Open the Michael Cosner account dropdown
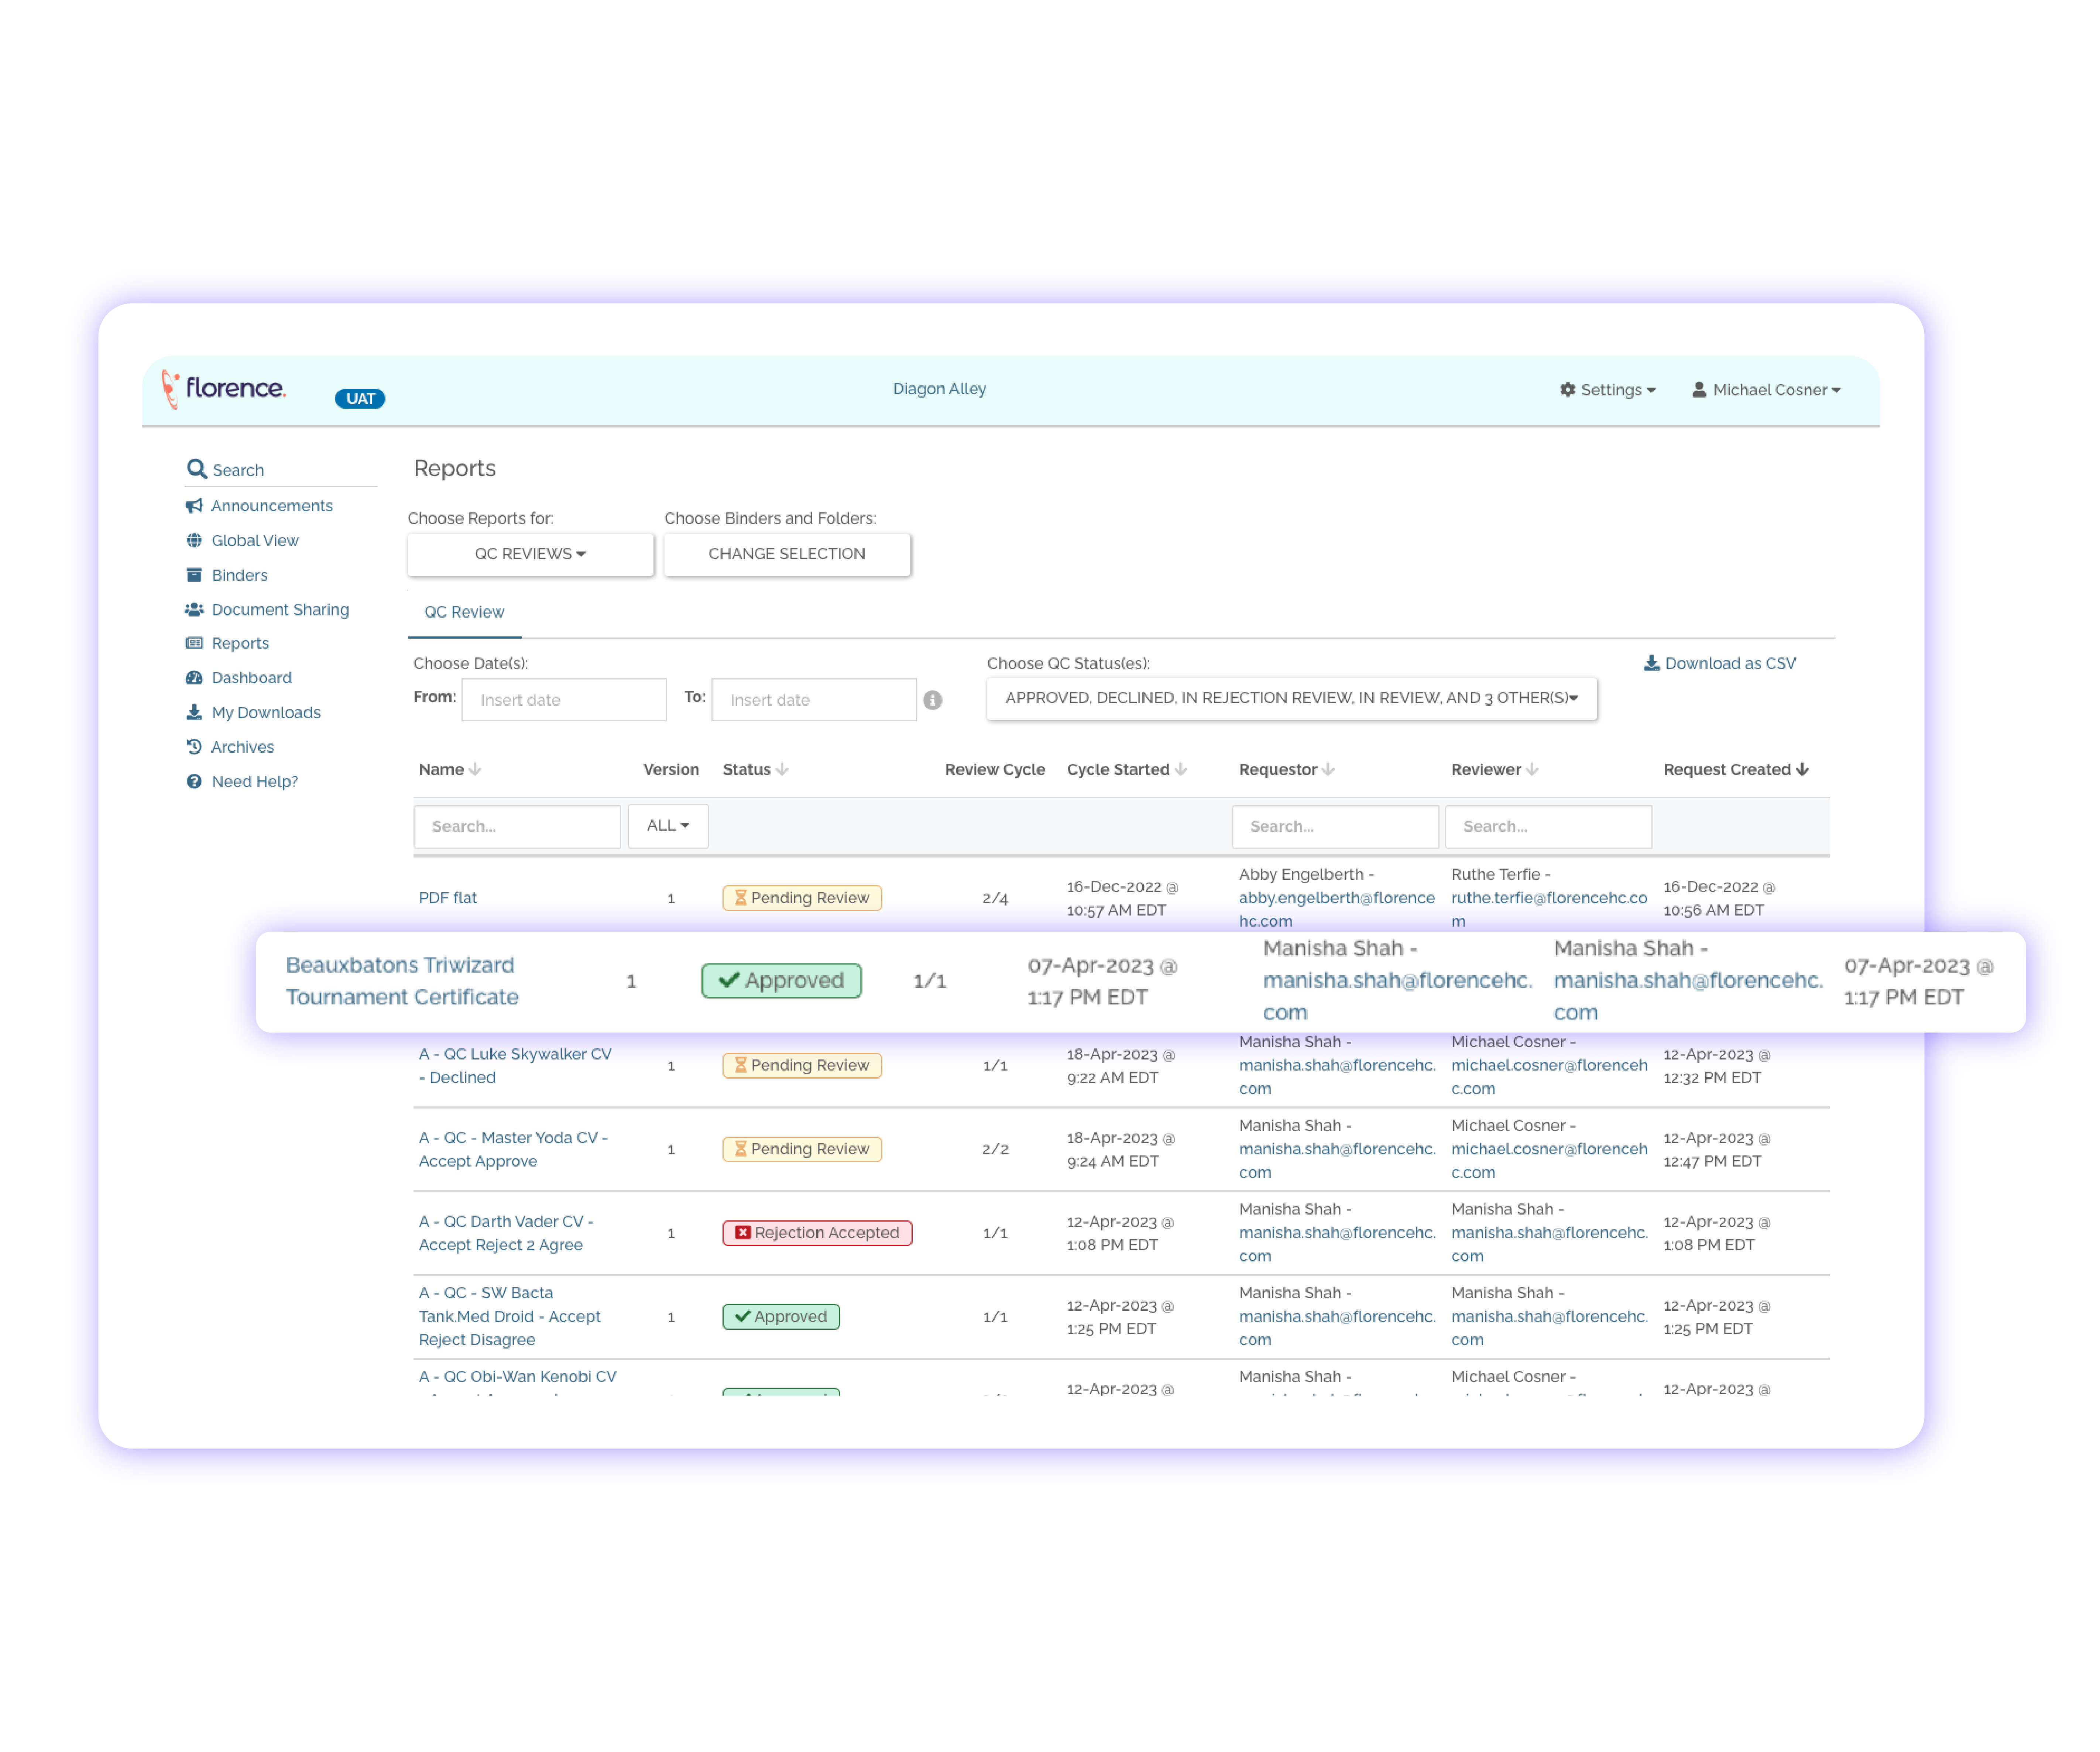Screen dimensions: 2100x1752 (x=1767, y=390)
